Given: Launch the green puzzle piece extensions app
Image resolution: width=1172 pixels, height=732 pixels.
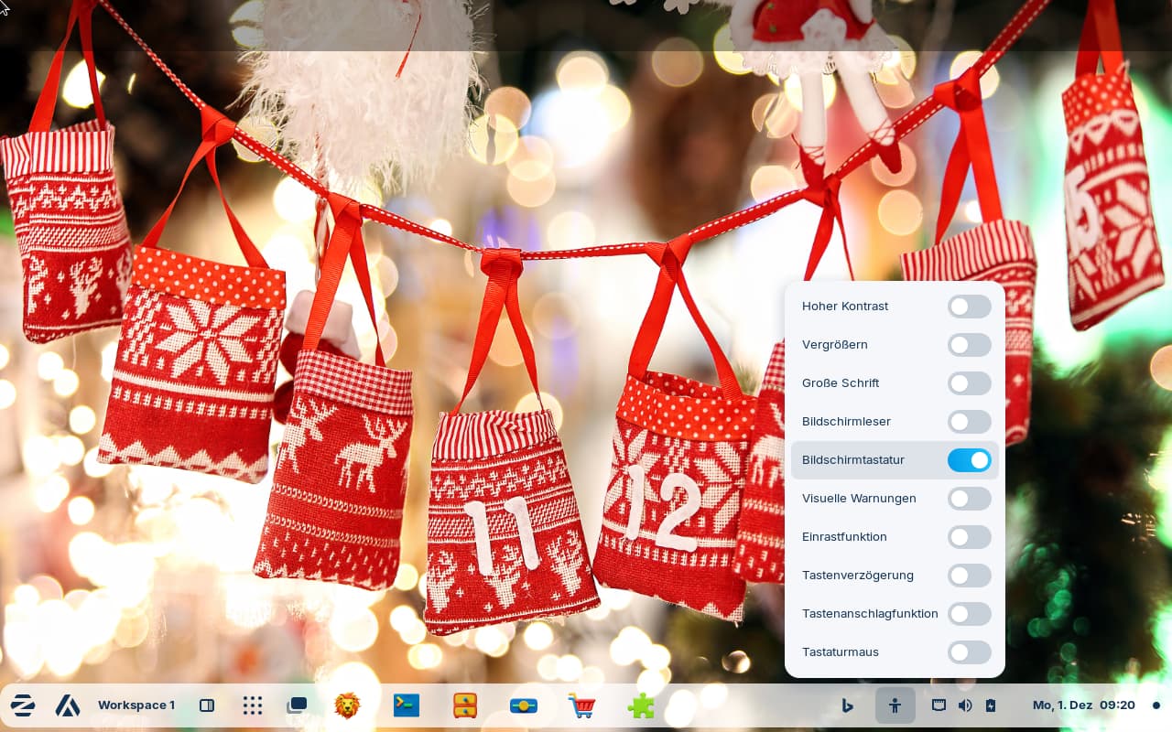Looking at the screenshot, I should pyautogui.click(x=641, y=705).
